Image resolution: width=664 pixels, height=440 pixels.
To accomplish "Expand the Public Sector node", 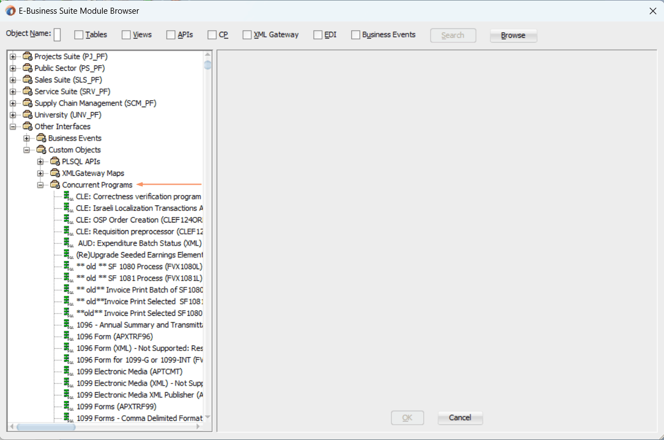I will coord(13,68).
